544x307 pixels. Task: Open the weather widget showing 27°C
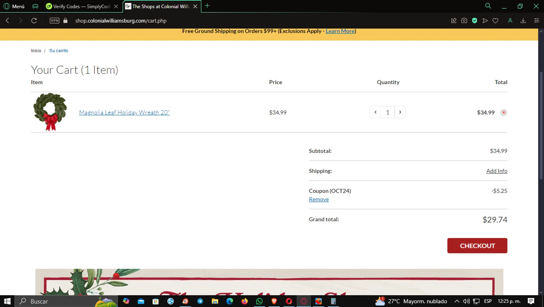(411, 301)
